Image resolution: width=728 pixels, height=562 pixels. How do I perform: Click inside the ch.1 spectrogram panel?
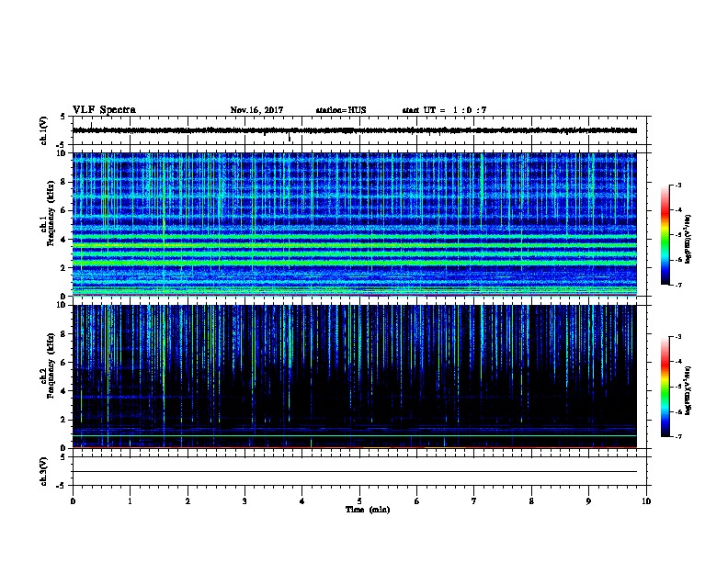(x=354, y=224)
